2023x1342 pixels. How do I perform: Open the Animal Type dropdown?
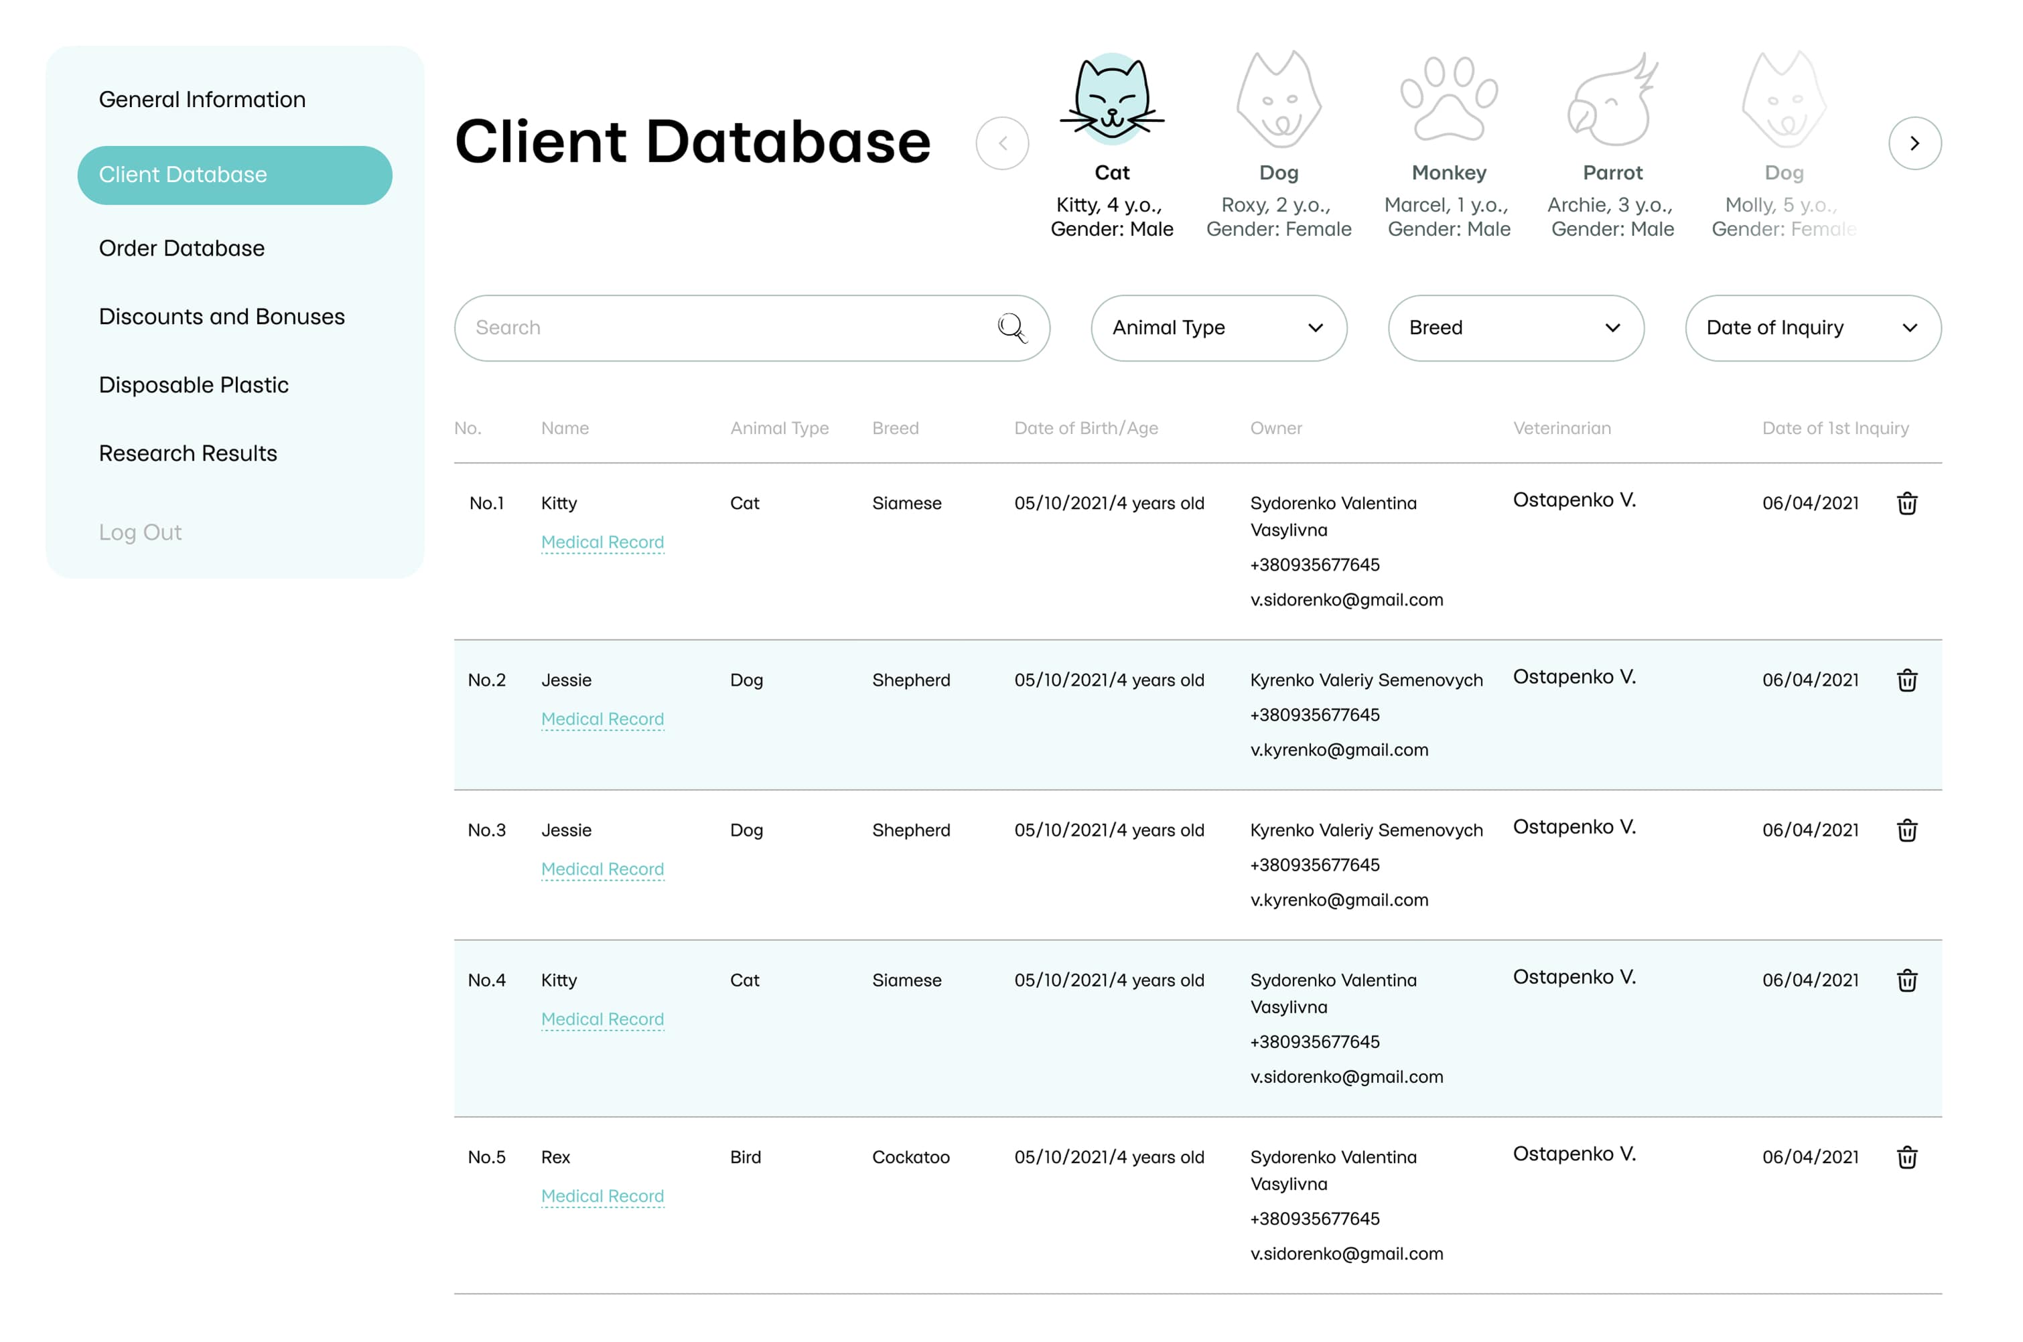1218,327
